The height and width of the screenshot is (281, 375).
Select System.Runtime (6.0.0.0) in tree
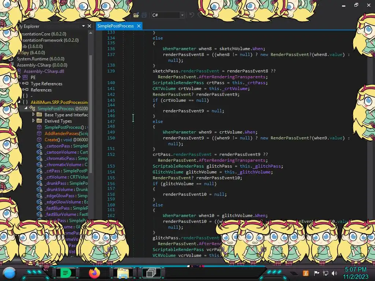click(x=40, y=59)
